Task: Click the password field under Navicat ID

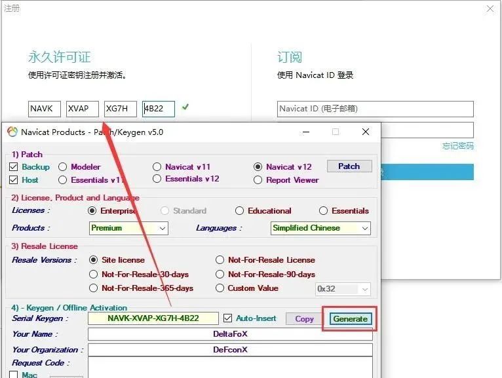Action: pos(427,130)
